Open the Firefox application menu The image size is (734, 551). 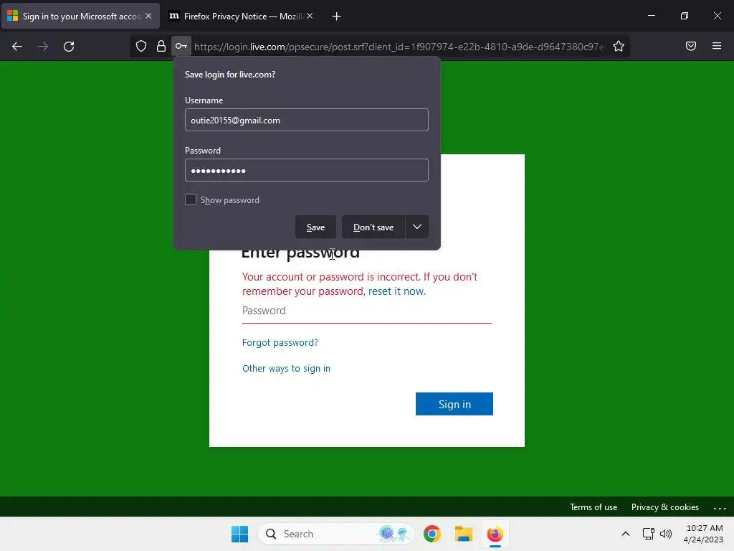pyautogui.click(x=717, y=46)
